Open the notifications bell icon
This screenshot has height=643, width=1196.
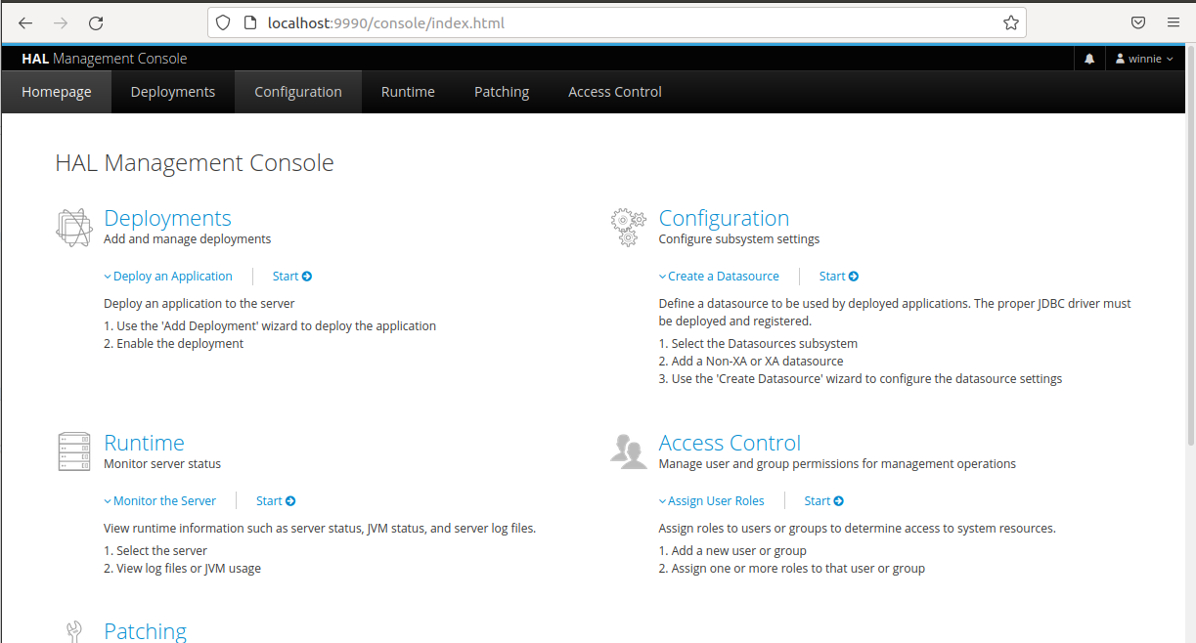pos(1089,59)
